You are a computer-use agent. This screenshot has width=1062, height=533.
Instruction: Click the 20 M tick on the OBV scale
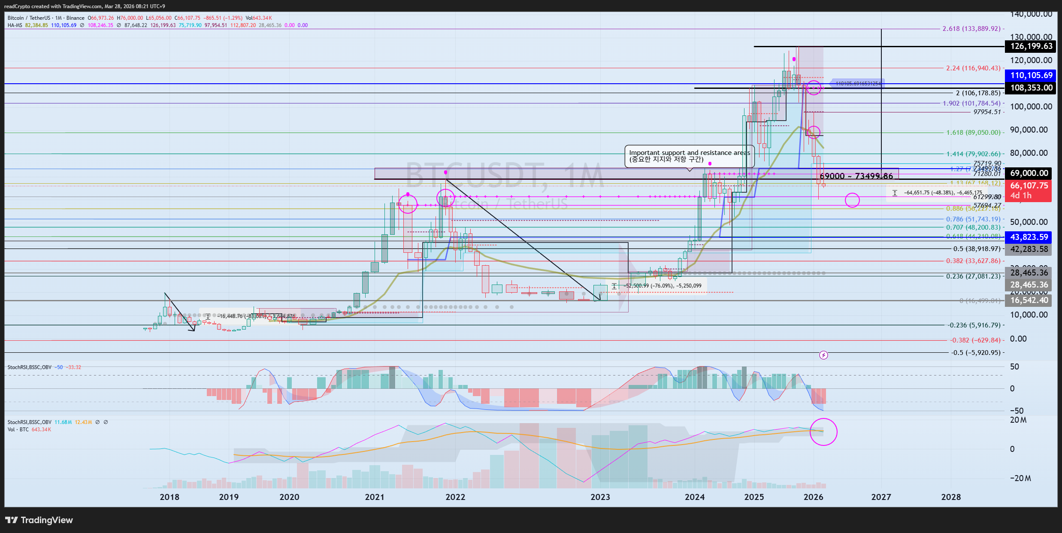point(1018,420)
